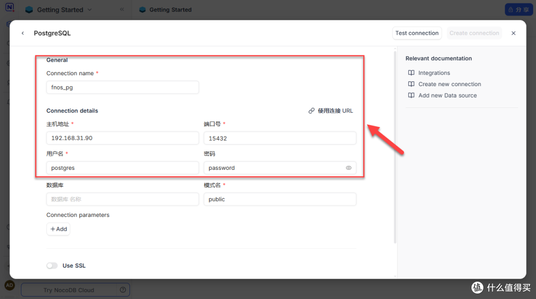Click the schema name field containing public

[279, 199]
